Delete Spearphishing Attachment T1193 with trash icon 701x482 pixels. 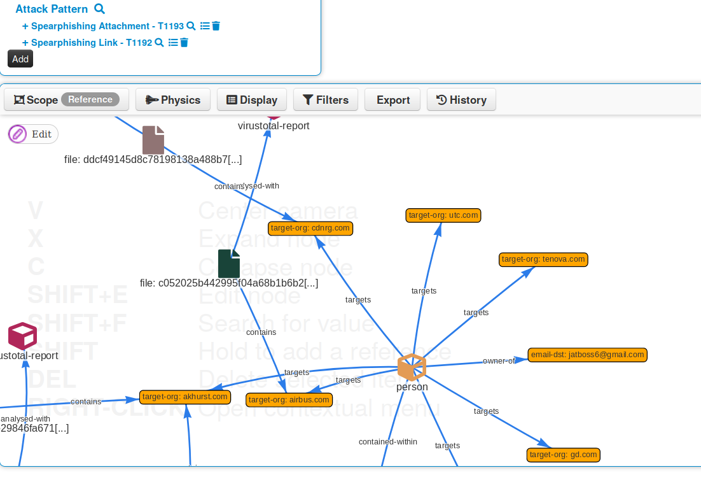click(216, 26)
